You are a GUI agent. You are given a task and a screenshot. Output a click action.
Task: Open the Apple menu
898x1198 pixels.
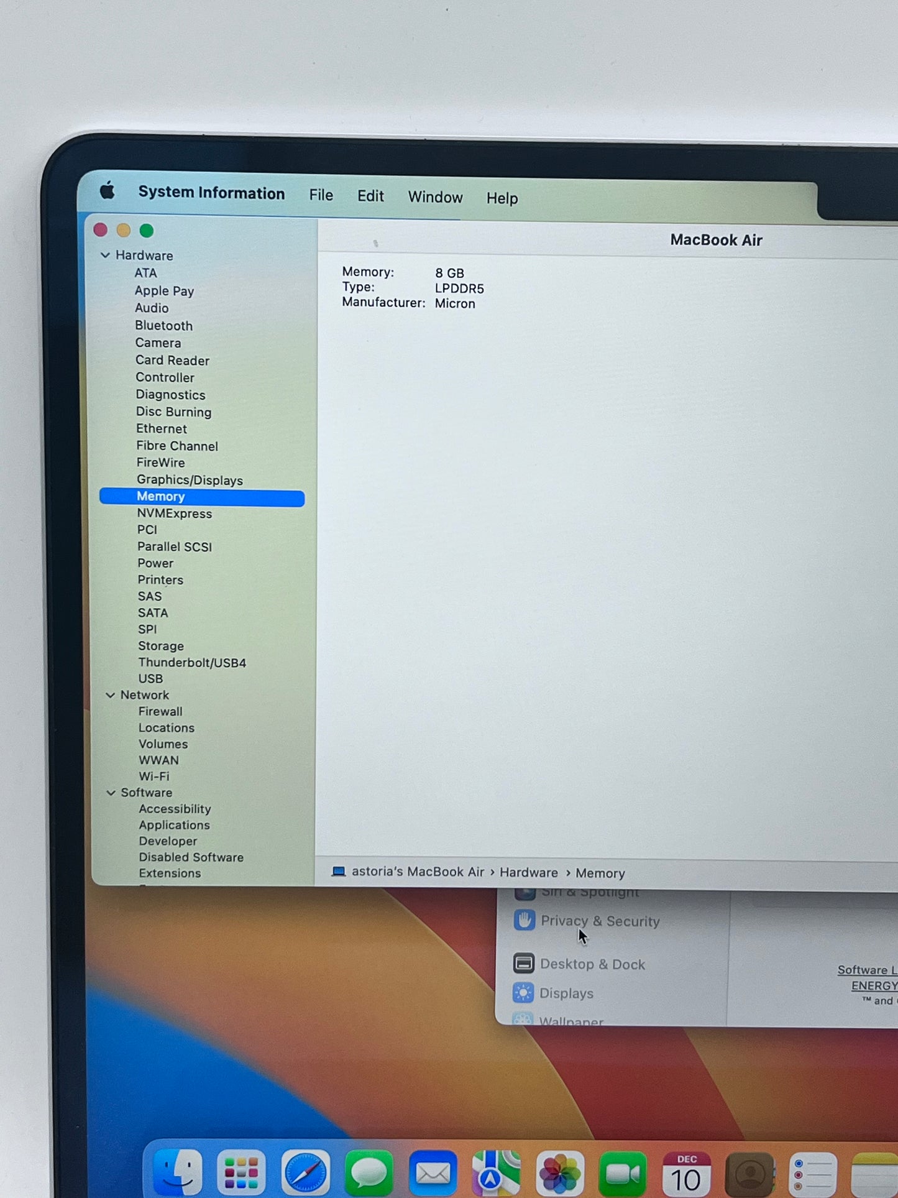point(108,191)
